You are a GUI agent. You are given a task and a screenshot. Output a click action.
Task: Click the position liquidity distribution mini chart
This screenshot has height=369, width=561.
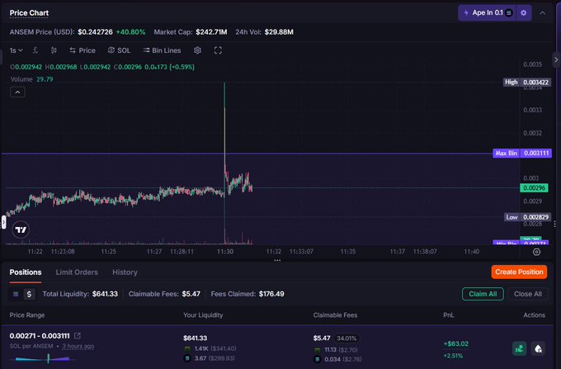tap(43, 358)
